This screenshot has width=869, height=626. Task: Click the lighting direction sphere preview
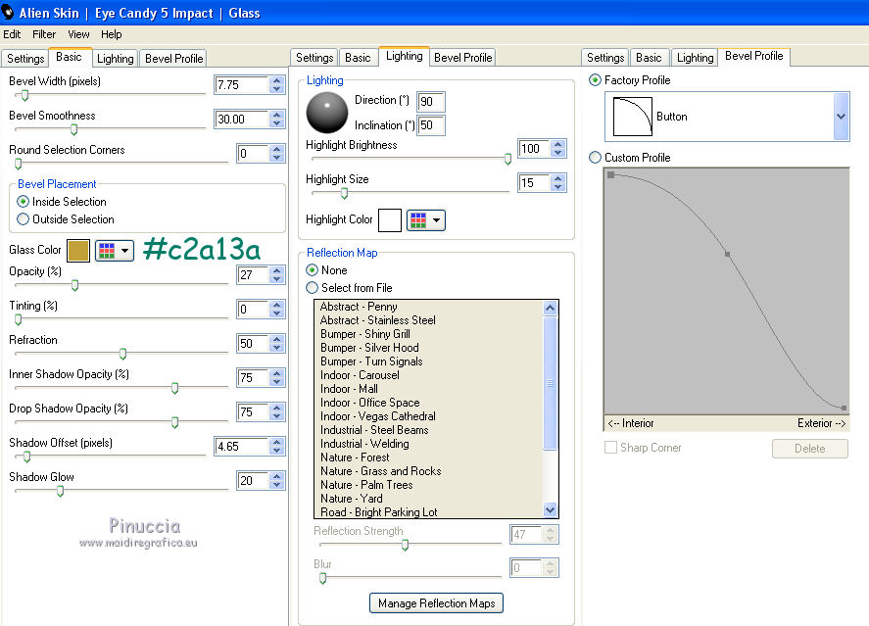tap(327, 113)
